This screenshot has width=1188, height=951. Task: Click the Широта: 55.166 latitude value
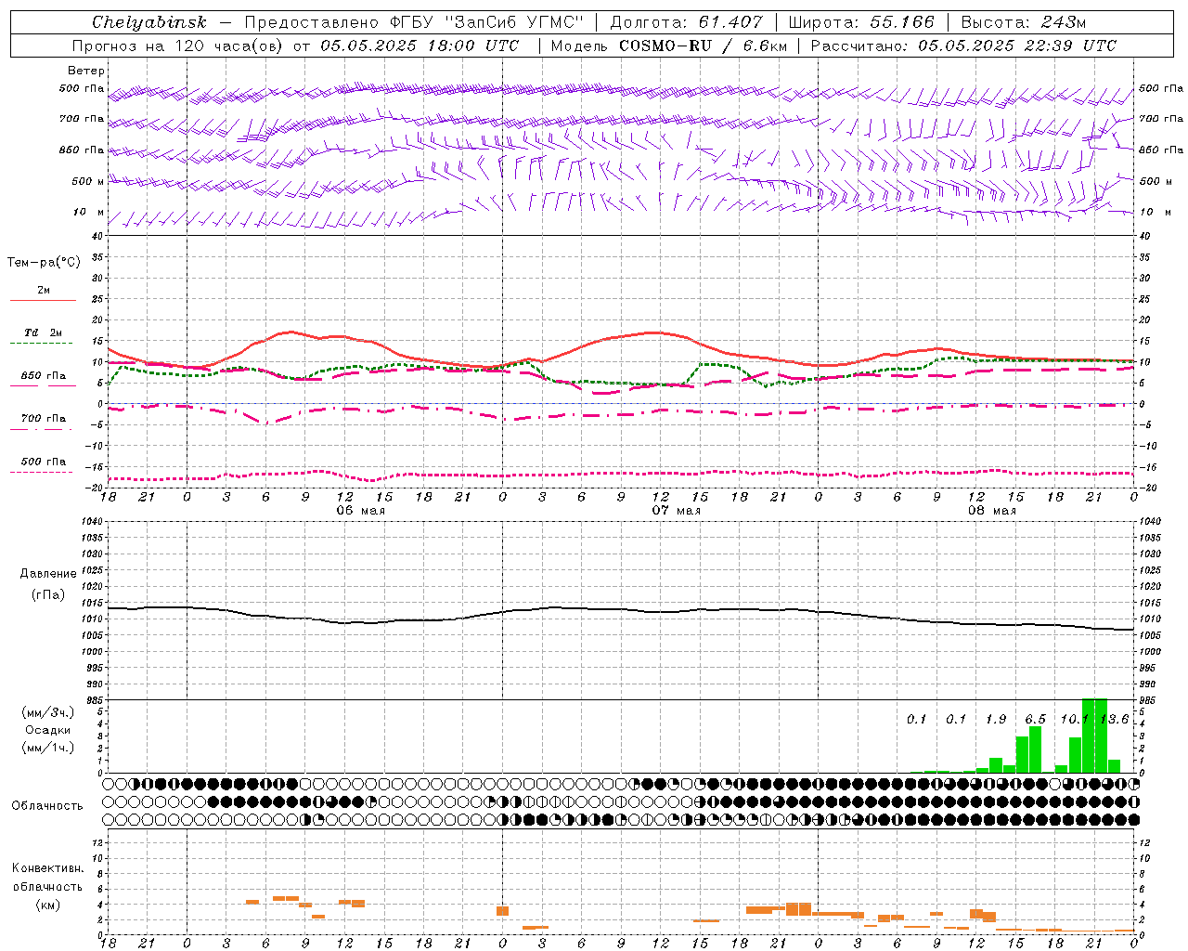pos(861,22)
